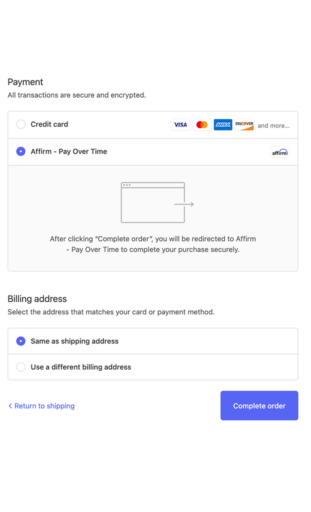
Task: Click the Affirm logo badge
Action: (x=280, y=152)
